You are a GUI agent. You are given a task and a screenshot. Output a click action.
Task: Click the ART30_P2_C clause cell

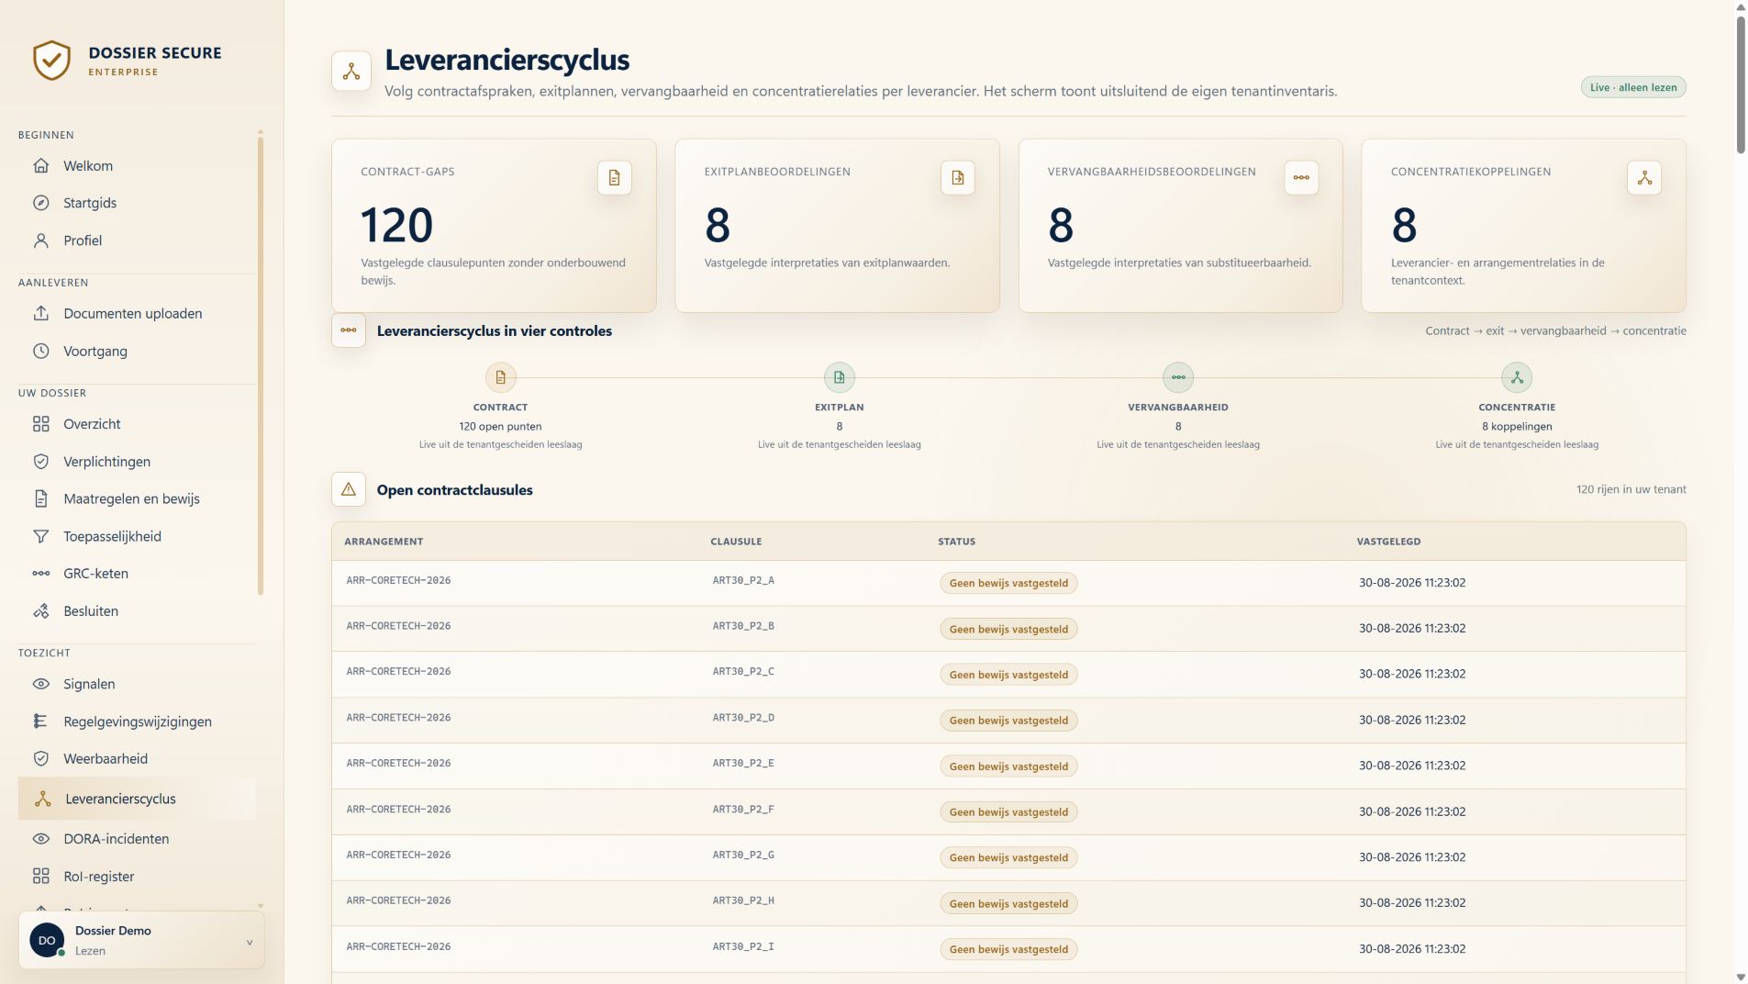tap(743, 672)
